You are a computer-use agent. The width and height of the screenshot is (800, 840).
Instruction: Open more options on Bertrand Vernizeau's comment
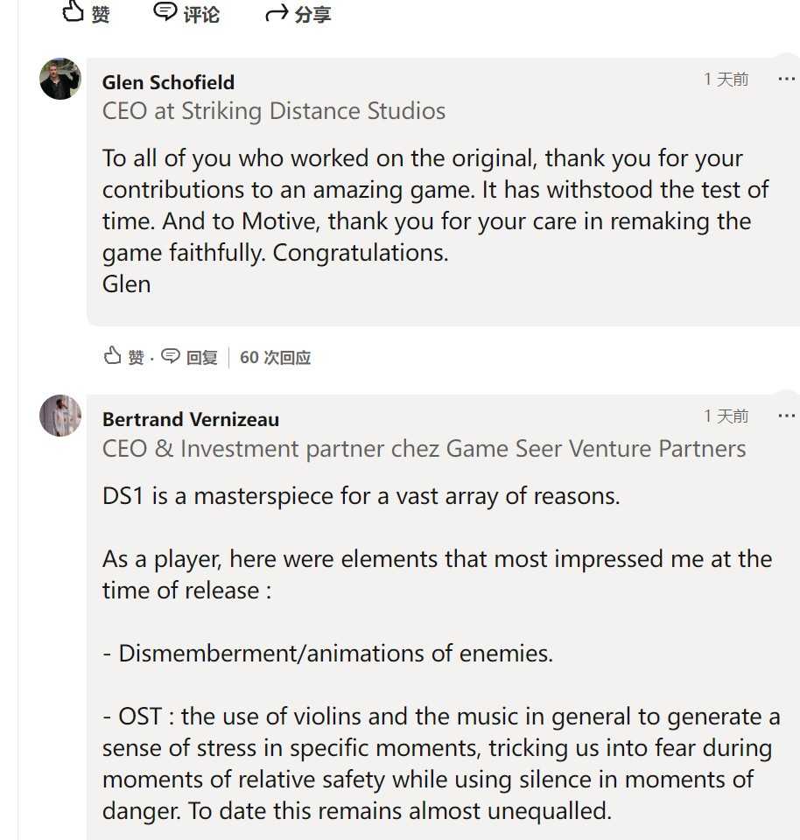pyautogui.click(x=786, y=416)
